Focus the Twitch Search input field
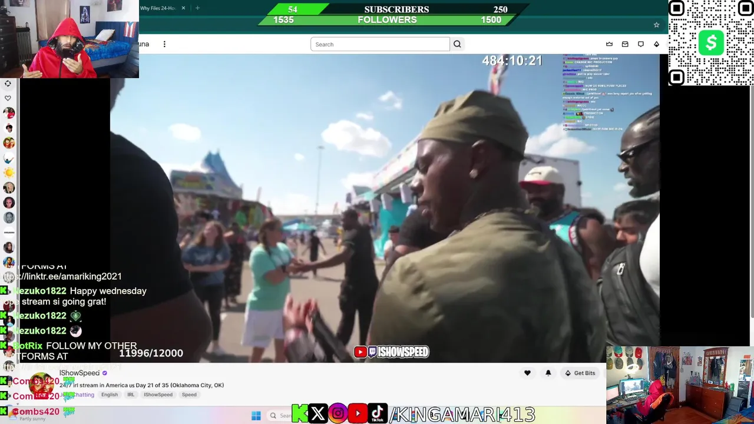754x424 pixels. click(380, 44)
